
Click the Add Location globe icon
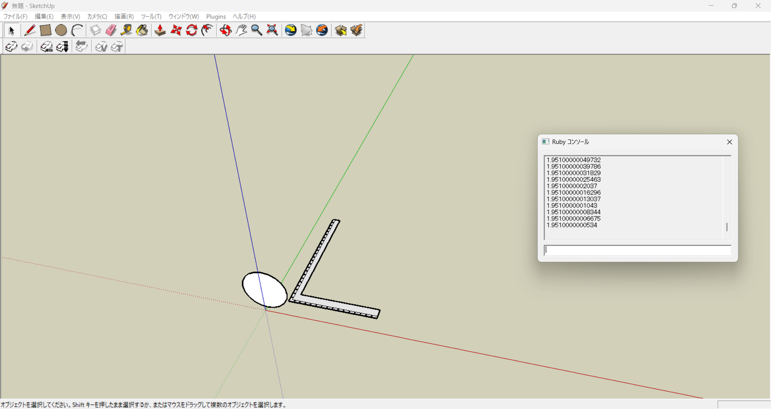pyautogui.click(x=291, y=30)
